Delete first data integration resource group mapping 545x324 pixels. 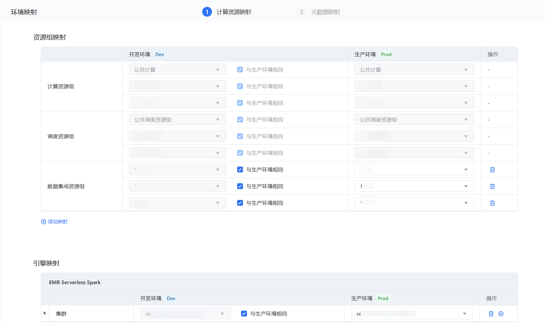(x=492, y=170)
